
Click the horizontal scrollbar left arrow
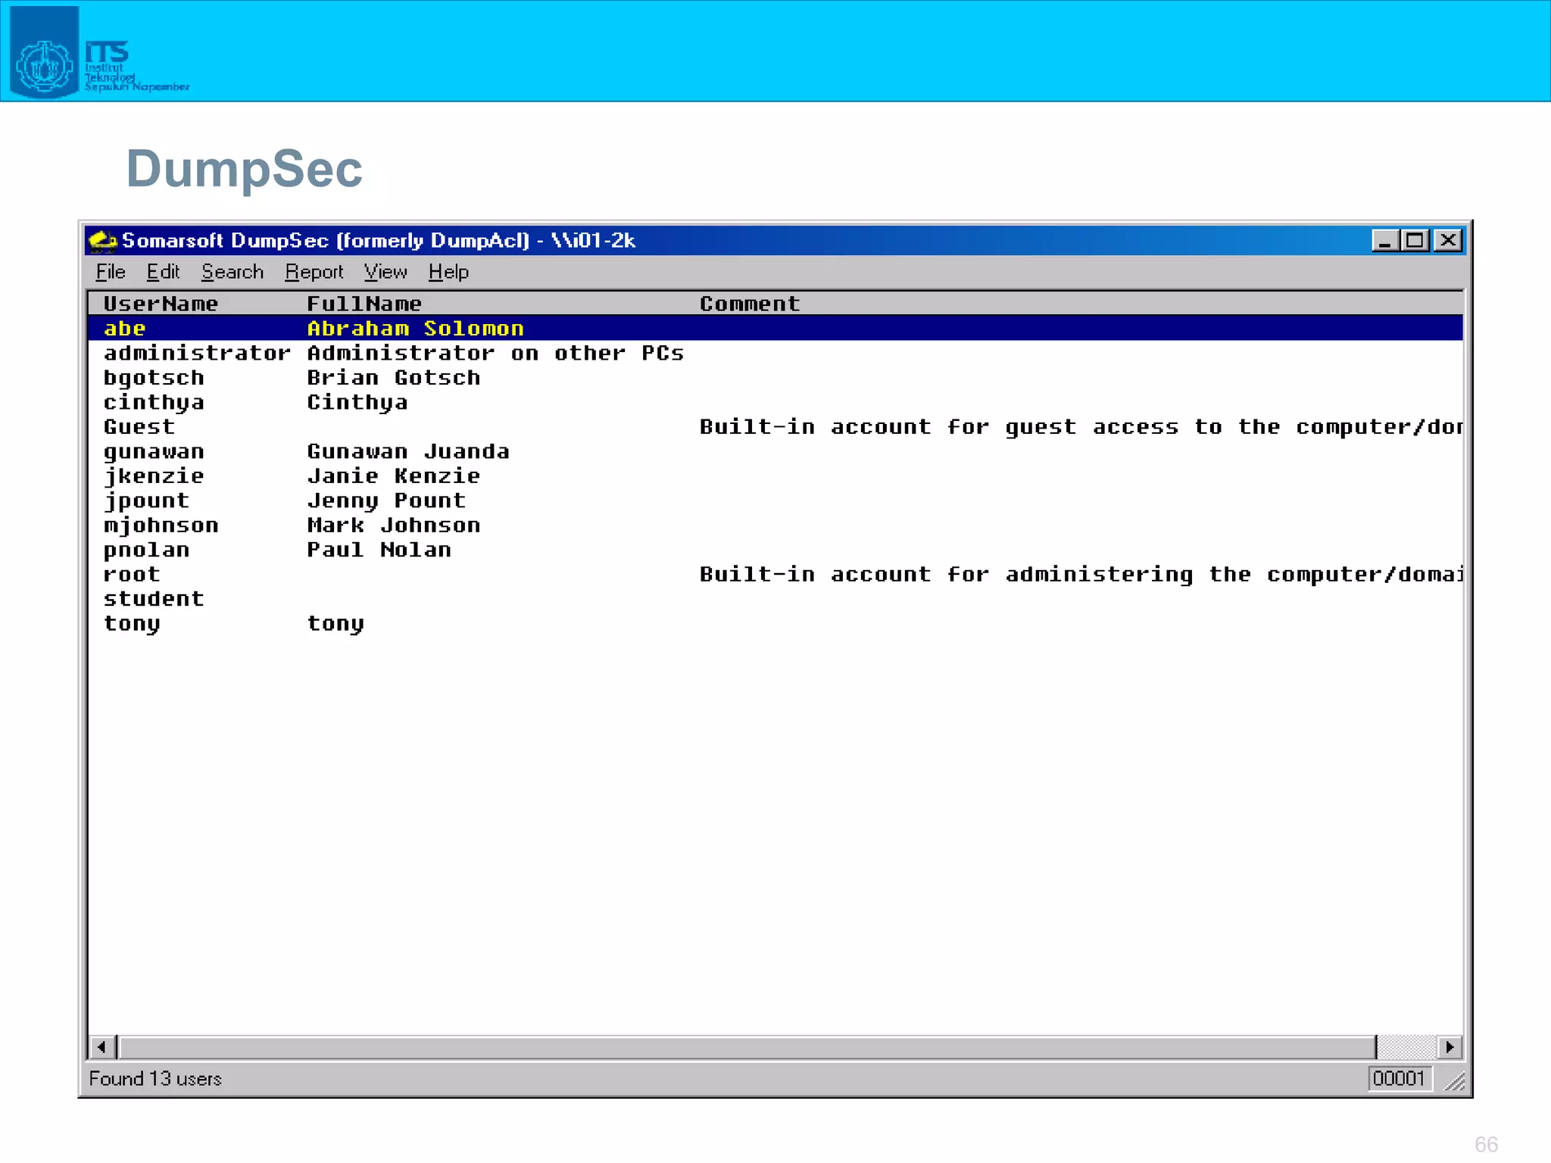point(101,1047)
